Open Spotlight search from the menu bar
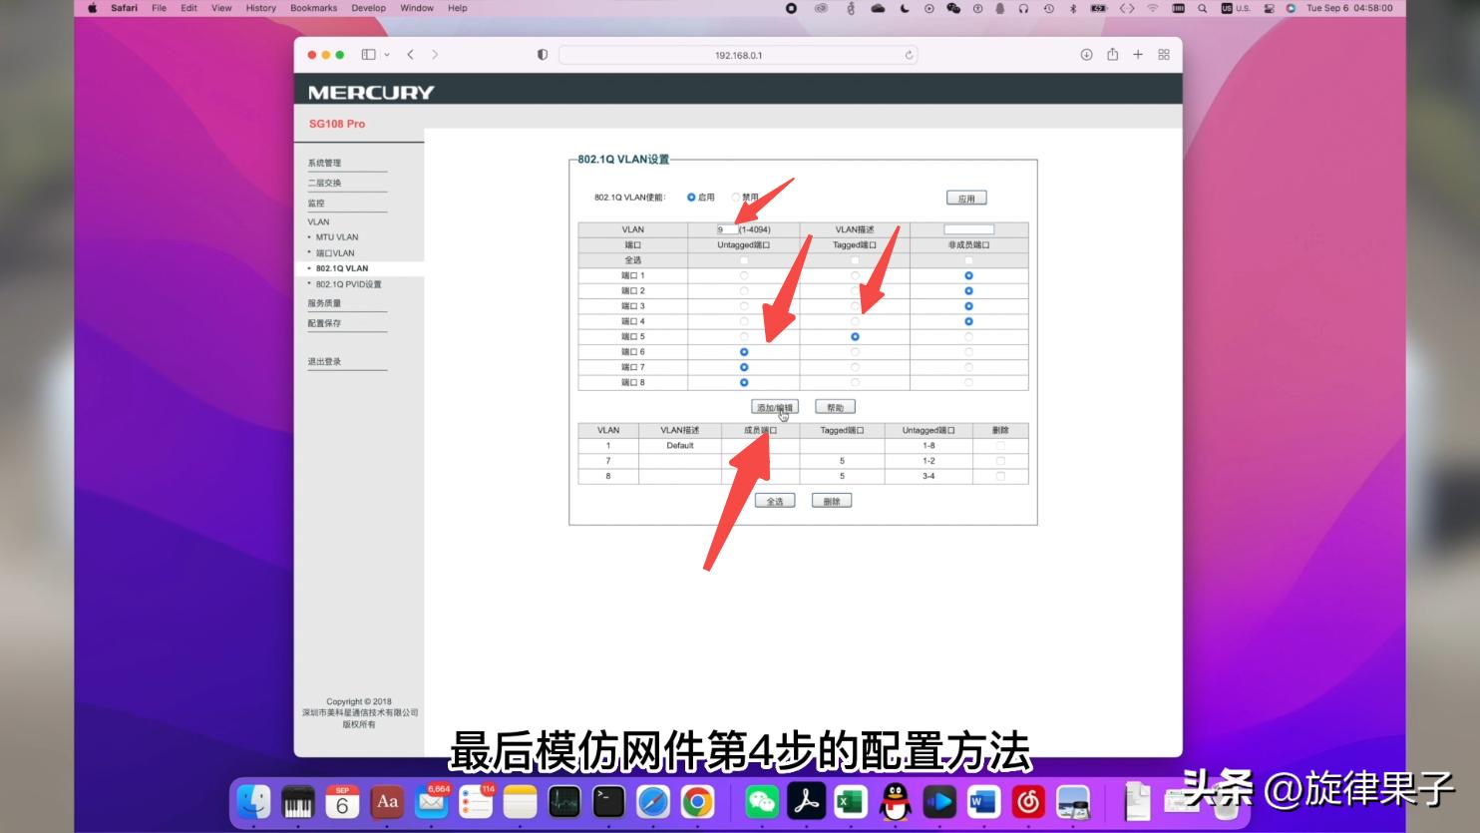This screenshot has height=833, width=1480. pos(1200,8)
